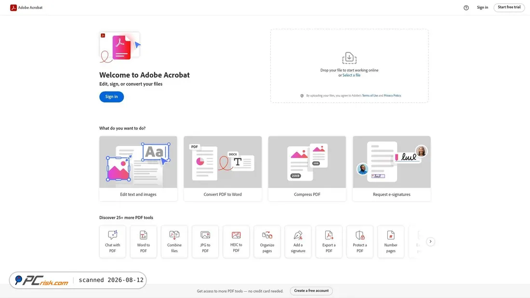Image resolution: width=530 pixels, height=298 pixels.
Task: Select the Word to PDF tool
Action: [x=143, y=242]
